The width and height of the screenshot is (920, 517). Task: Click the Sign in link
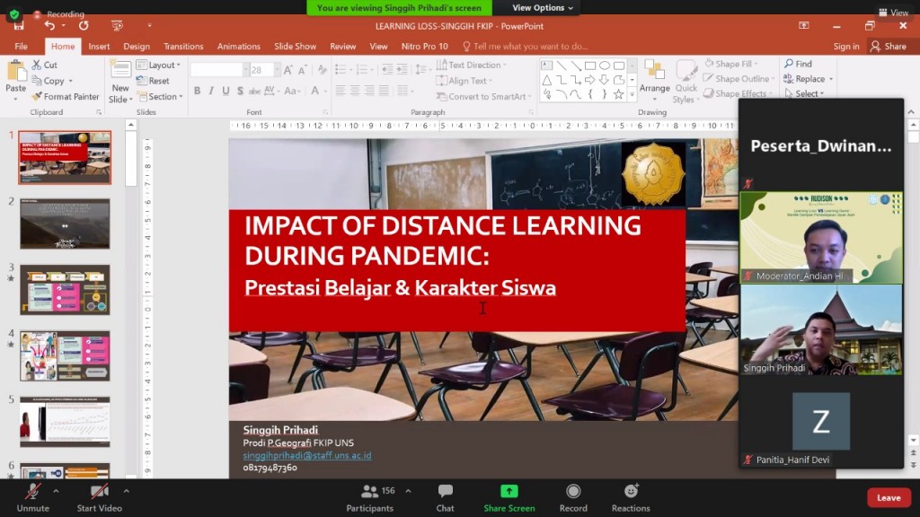click(845, 47)
